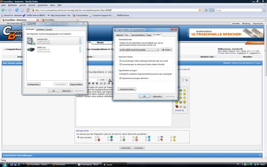The height and width of the screenshot is (167, 267).
Task: Click Wiederherstellen in Lautsprecher properties
Action: click(127, 89)
